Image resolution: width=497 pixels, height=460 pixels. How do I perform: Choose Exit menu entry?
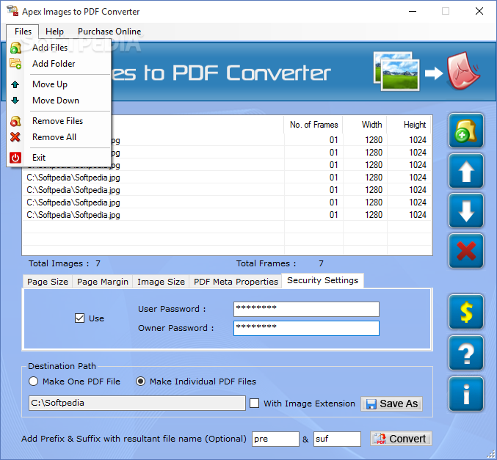click(x=59, y=158)
